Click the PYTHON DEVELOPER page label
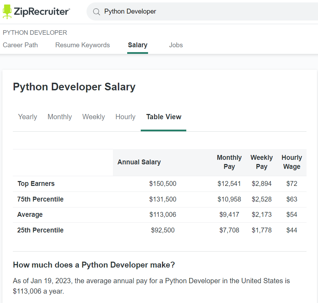 [35, 33]
